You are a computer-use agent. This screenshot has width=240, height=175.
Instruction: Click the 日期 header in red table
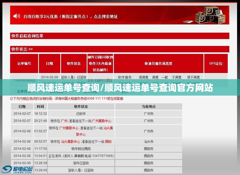tap(49, 63)
